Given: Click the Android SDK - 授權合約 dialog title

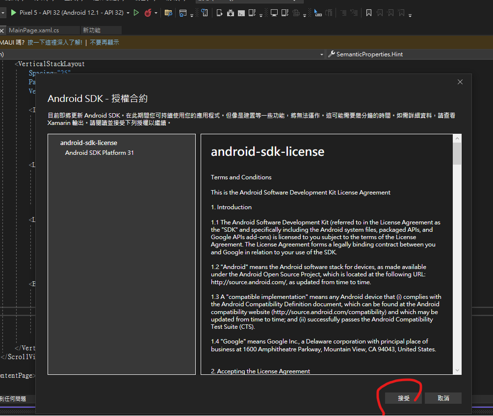Looking at the screenshot, I should [98, 98].
